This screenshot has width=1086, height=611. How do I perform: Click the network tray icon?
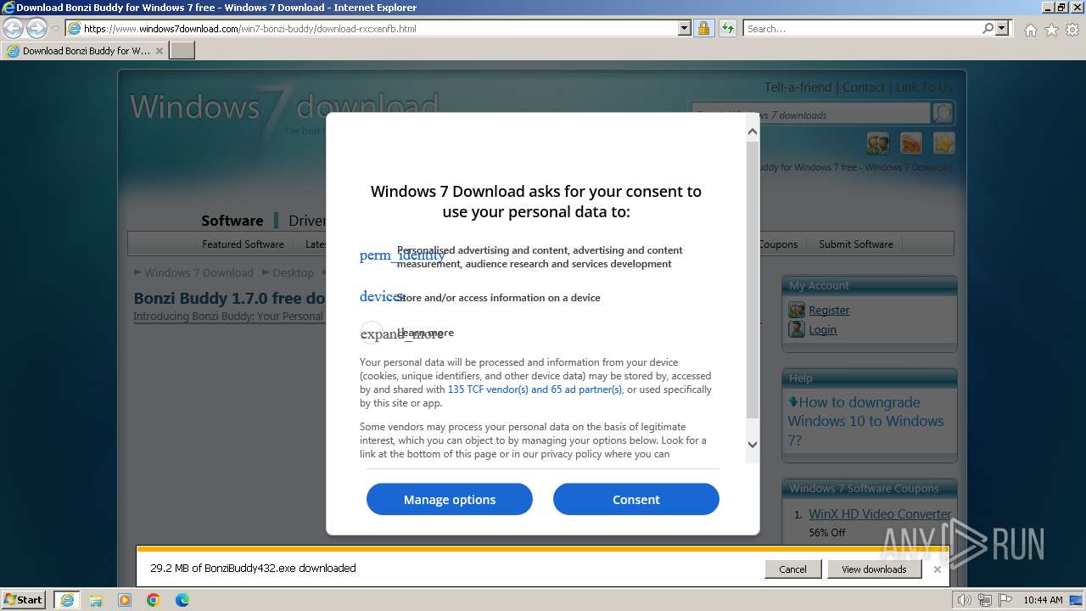pyautogui.click(x=984, y=600)
